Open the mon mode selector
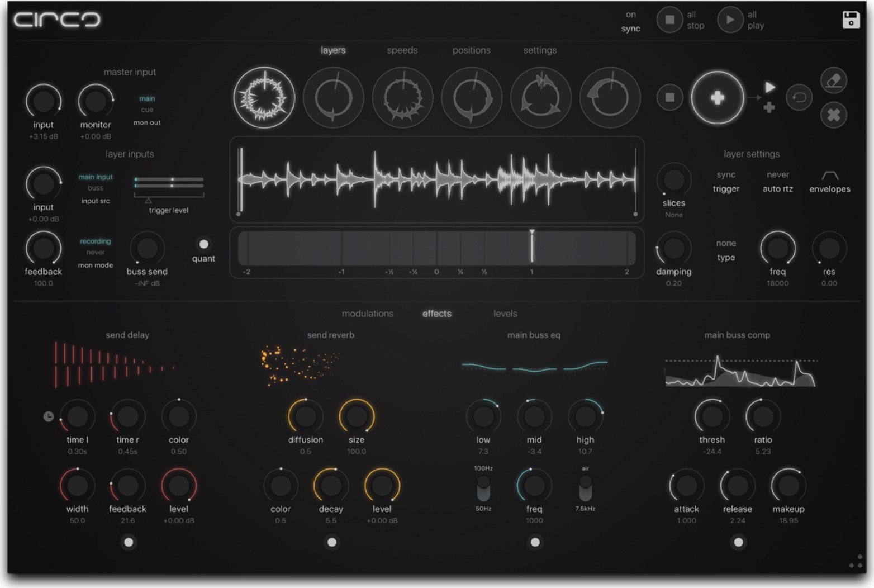This screenshot has width=874, height=588. pos(96,253)
